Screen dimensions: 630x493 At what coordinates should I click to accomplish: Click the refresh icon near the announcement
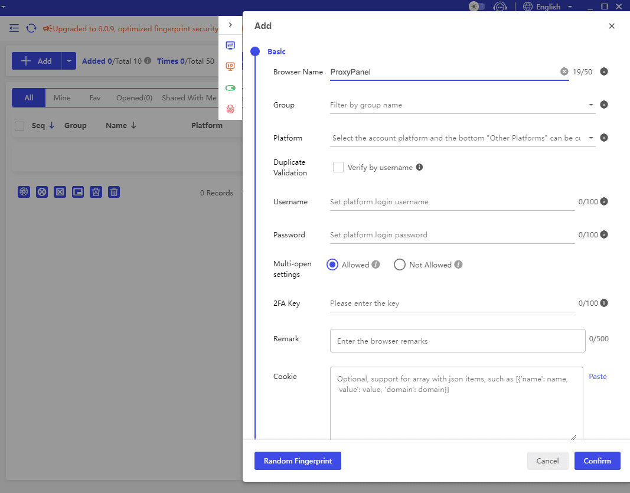pyautogui.click(x=31, y=28)
